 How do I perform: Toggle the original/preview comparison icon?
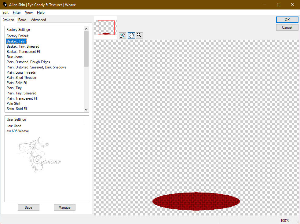click(123, 35)
